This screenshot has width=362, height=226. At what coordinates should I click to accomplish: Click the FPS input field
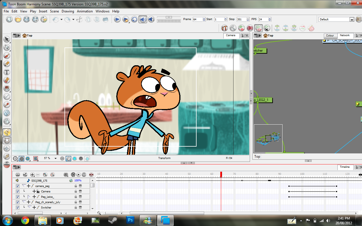(263, 19)
